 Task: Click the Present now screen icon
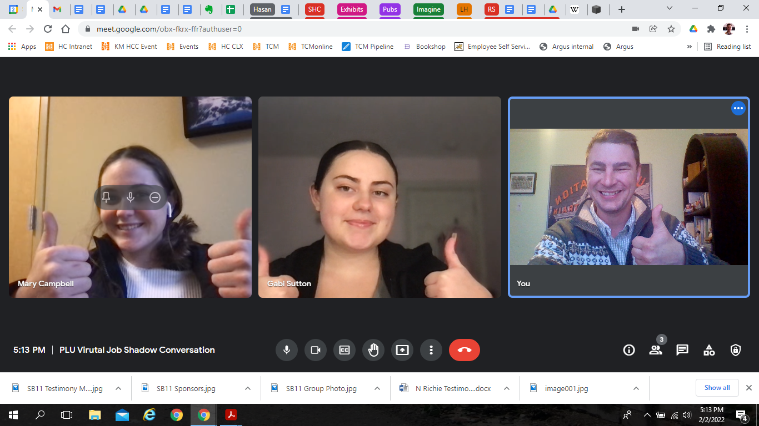click(402, 350)
